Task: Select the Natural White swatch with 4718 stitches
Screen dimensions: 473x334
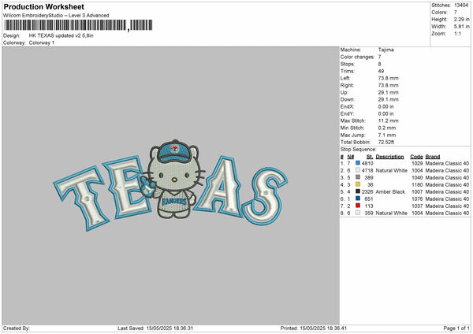Action: pyautogui.click(x=358, y=169)
